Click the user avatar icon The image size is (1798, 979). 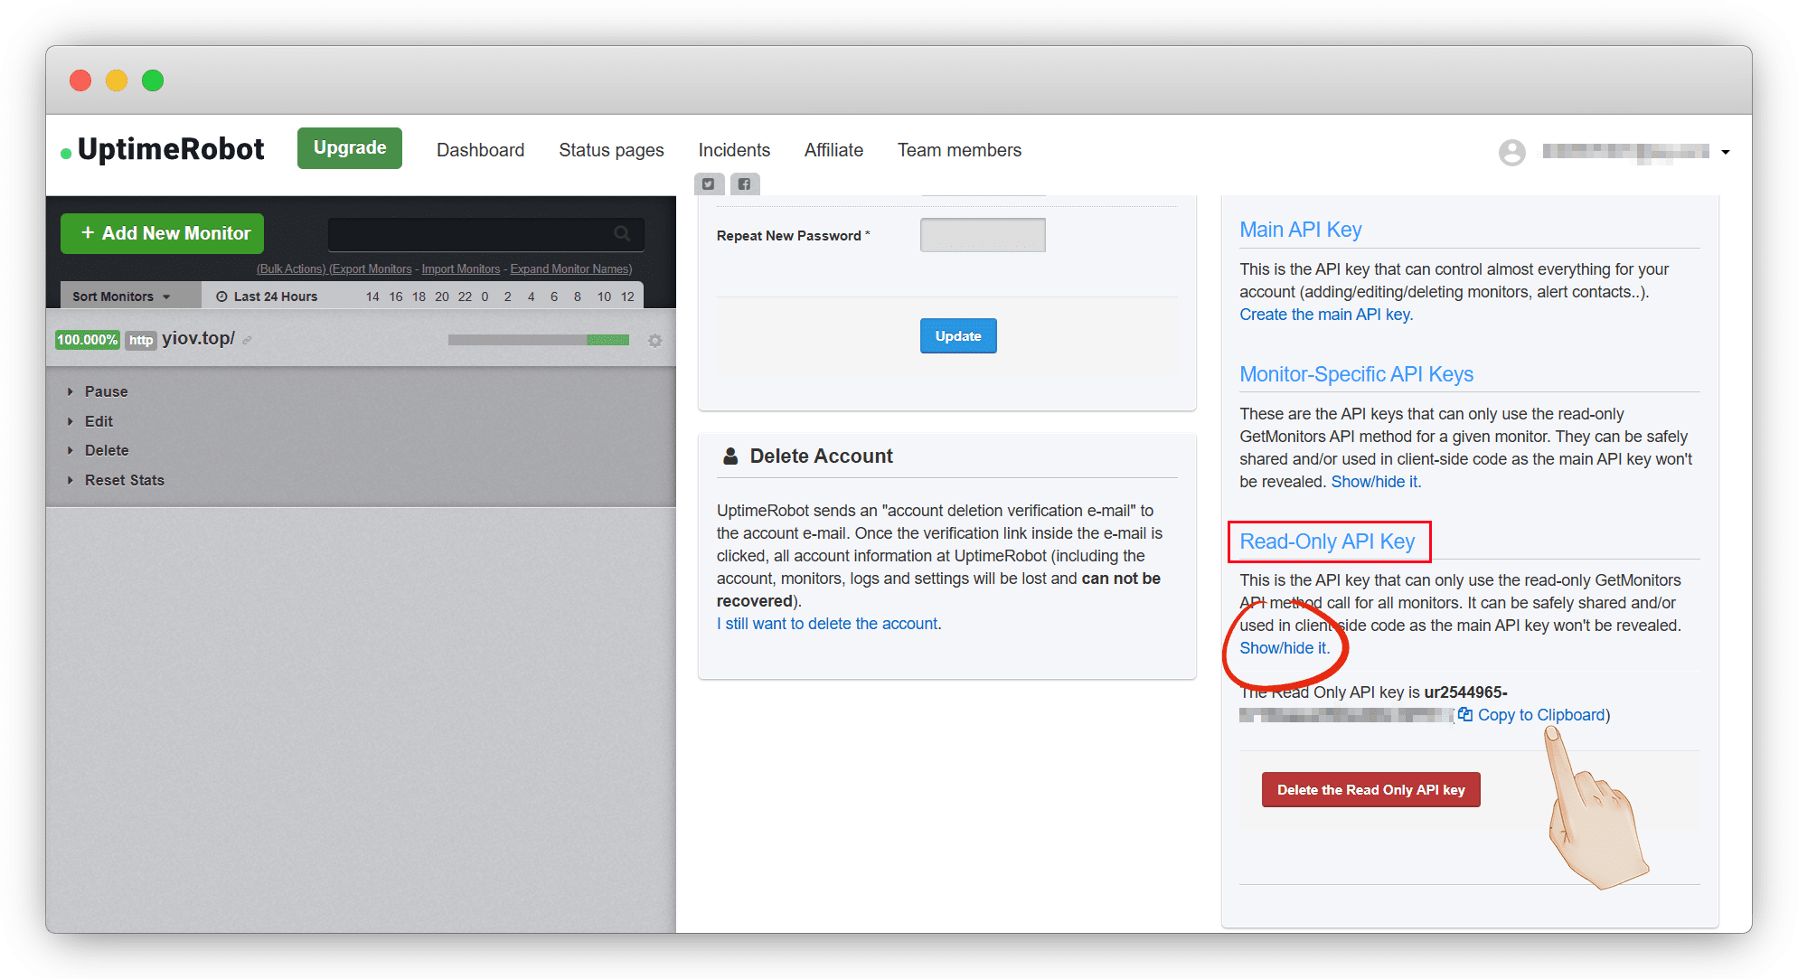[x=1511, y=152]
